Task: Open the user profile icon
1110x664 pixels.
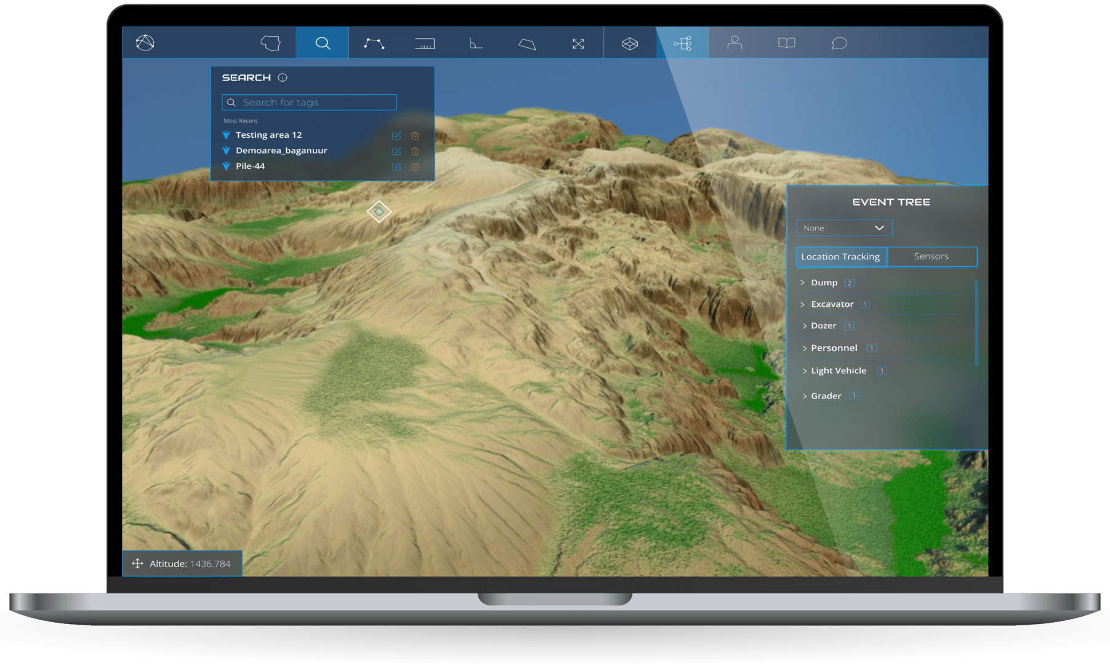Action: 734,43
